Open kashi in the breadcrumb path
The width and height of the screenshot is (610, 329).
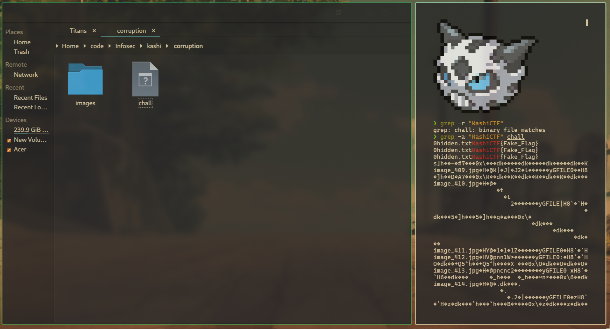154,46
